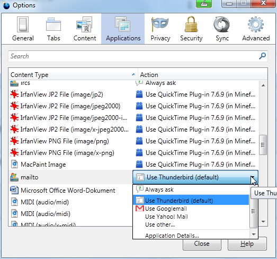Focus the Search input field
Image resolution: width=277 pixels, height=259 pixels.
tap(138, 56)
